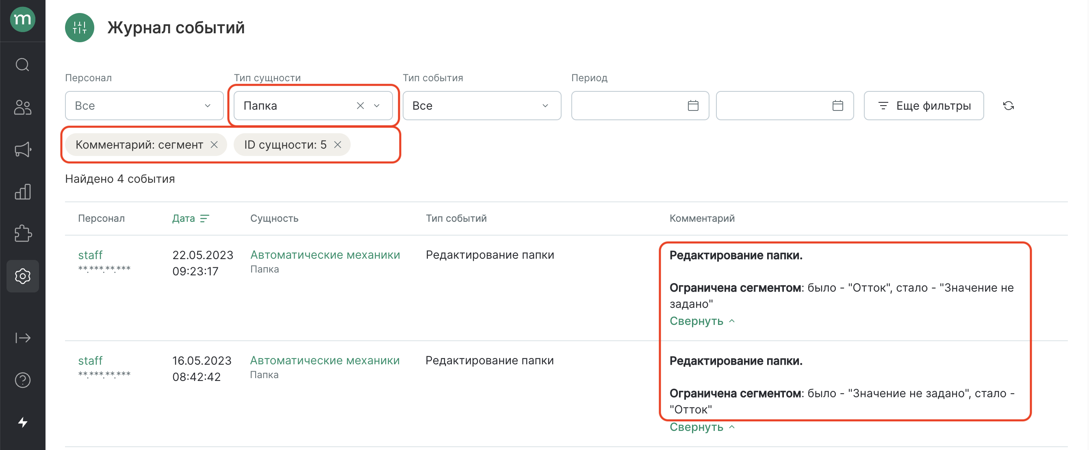Viewport: 1089px width, 450px height.
Task: Click the Найдено 4 события text
Action: click(120, 179)
